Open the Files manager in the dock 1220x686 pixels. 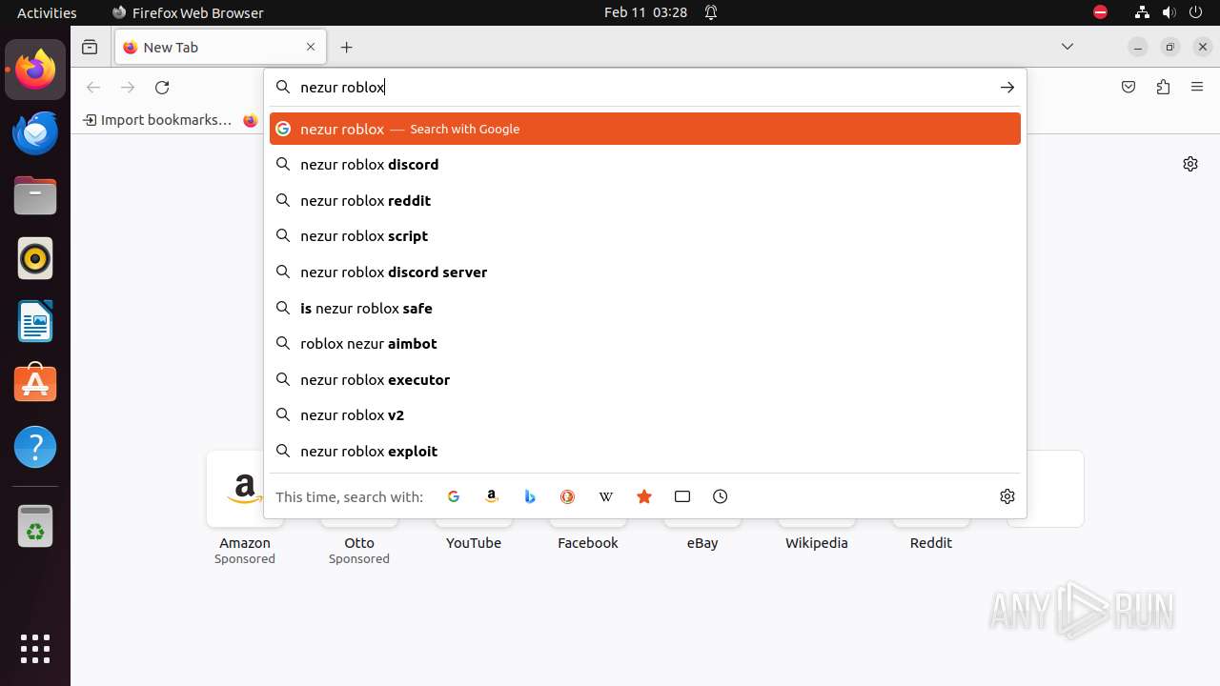[x=35, y=195]
